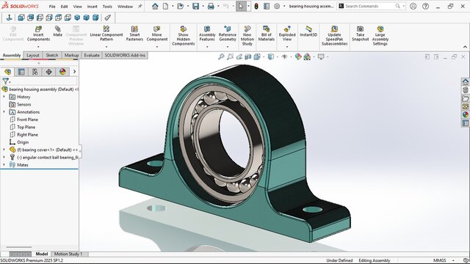The image size is (470, 264).
Task: Click the Help question mark icon
Action: (x=425, y=6)
